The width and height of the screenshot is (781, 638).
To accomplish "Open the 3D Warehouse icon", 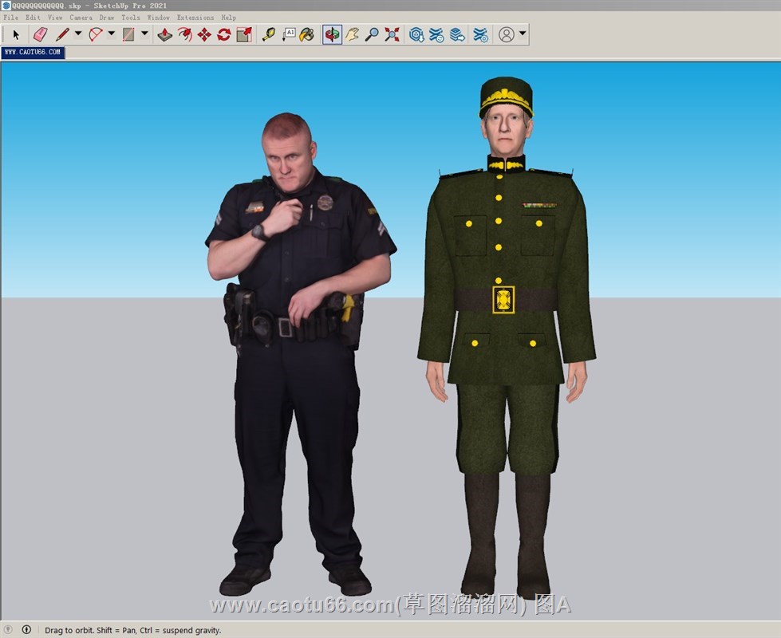I will (x=416, y=34).
